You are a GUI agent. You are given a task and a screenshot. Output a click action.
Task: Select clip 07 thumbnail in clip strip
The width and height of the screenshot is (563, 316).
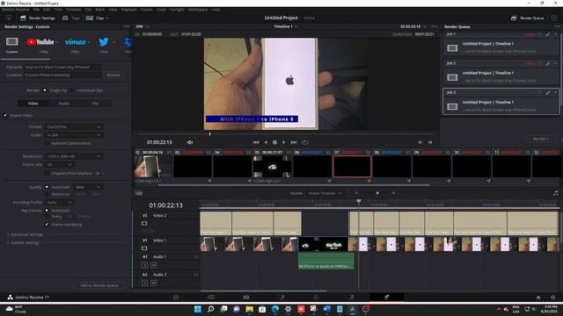[x=352, y=166]
